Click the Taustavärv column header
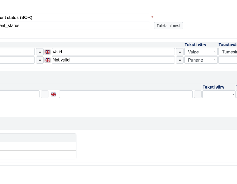The image size is (237, 184). pyautogui.click(x=228, y=45)
